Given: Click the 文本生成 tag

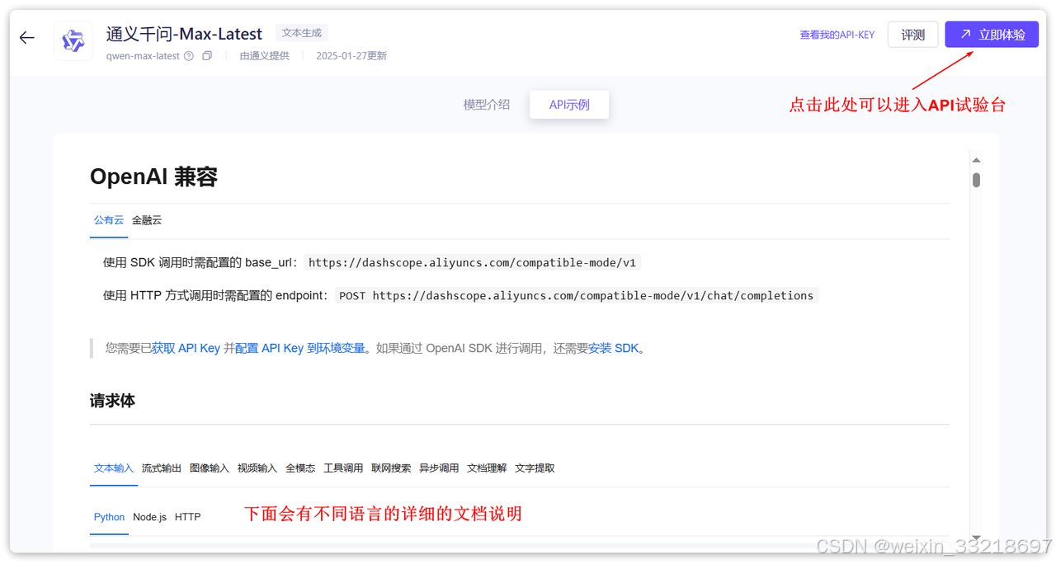Looking at the screenshot, I should pyautogui.click(x=302, y=33).
